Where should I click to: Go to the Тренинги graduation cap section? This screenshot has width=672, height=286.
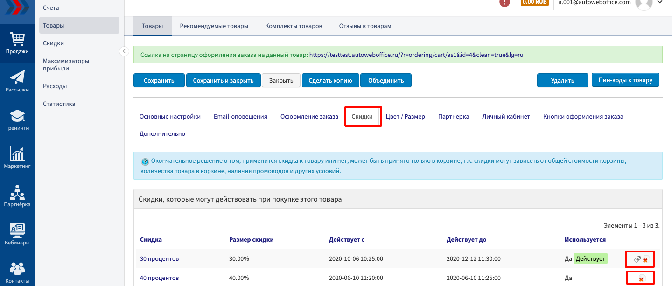[17, 119]
